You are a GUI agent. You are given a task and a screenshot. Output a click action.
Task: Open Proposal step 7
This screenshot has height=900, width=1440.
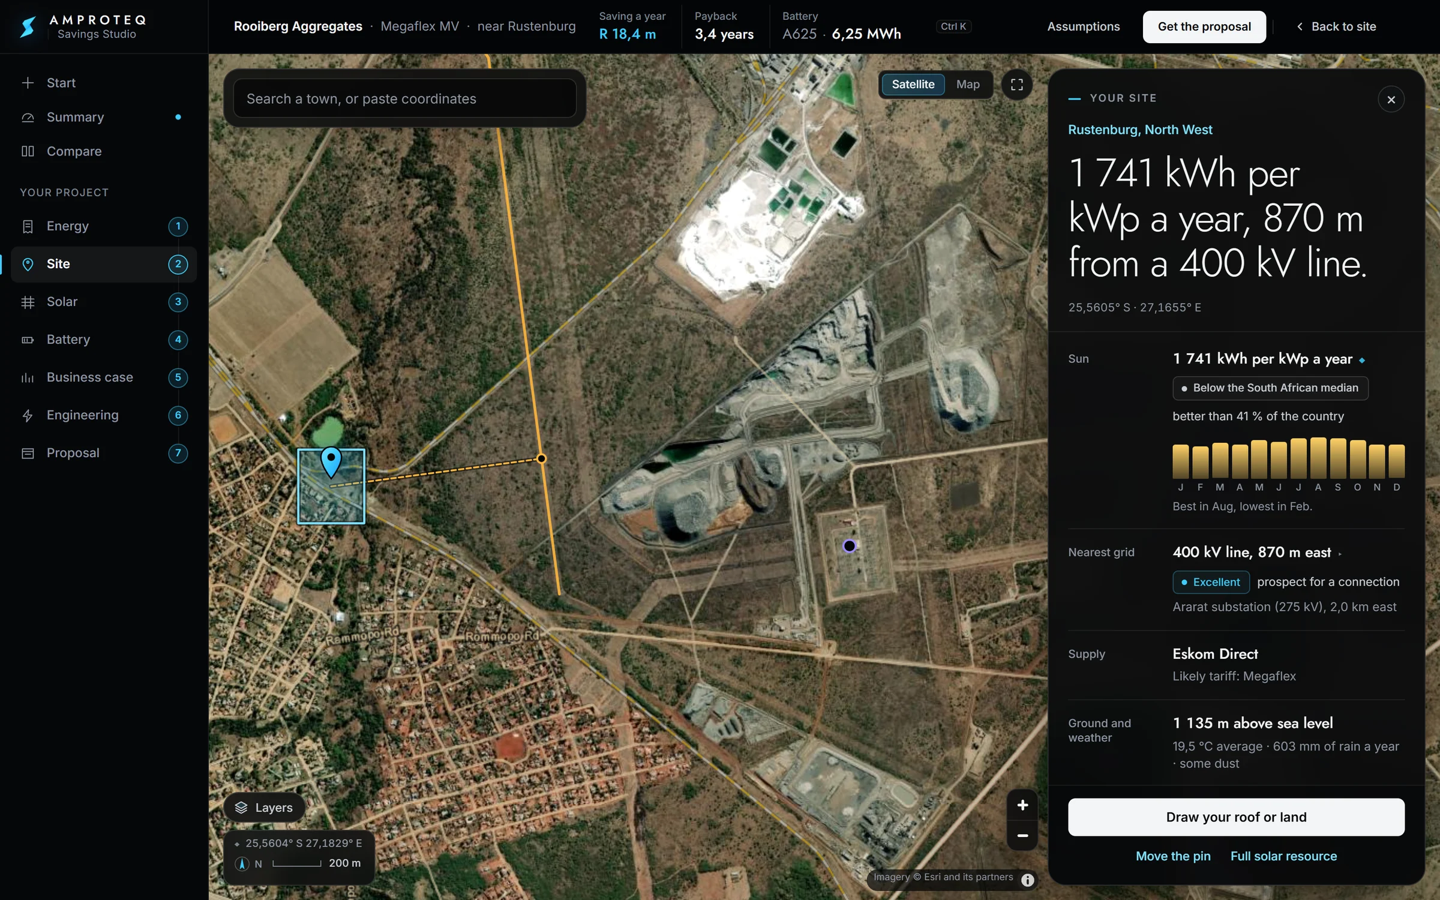tap(104, 453)
